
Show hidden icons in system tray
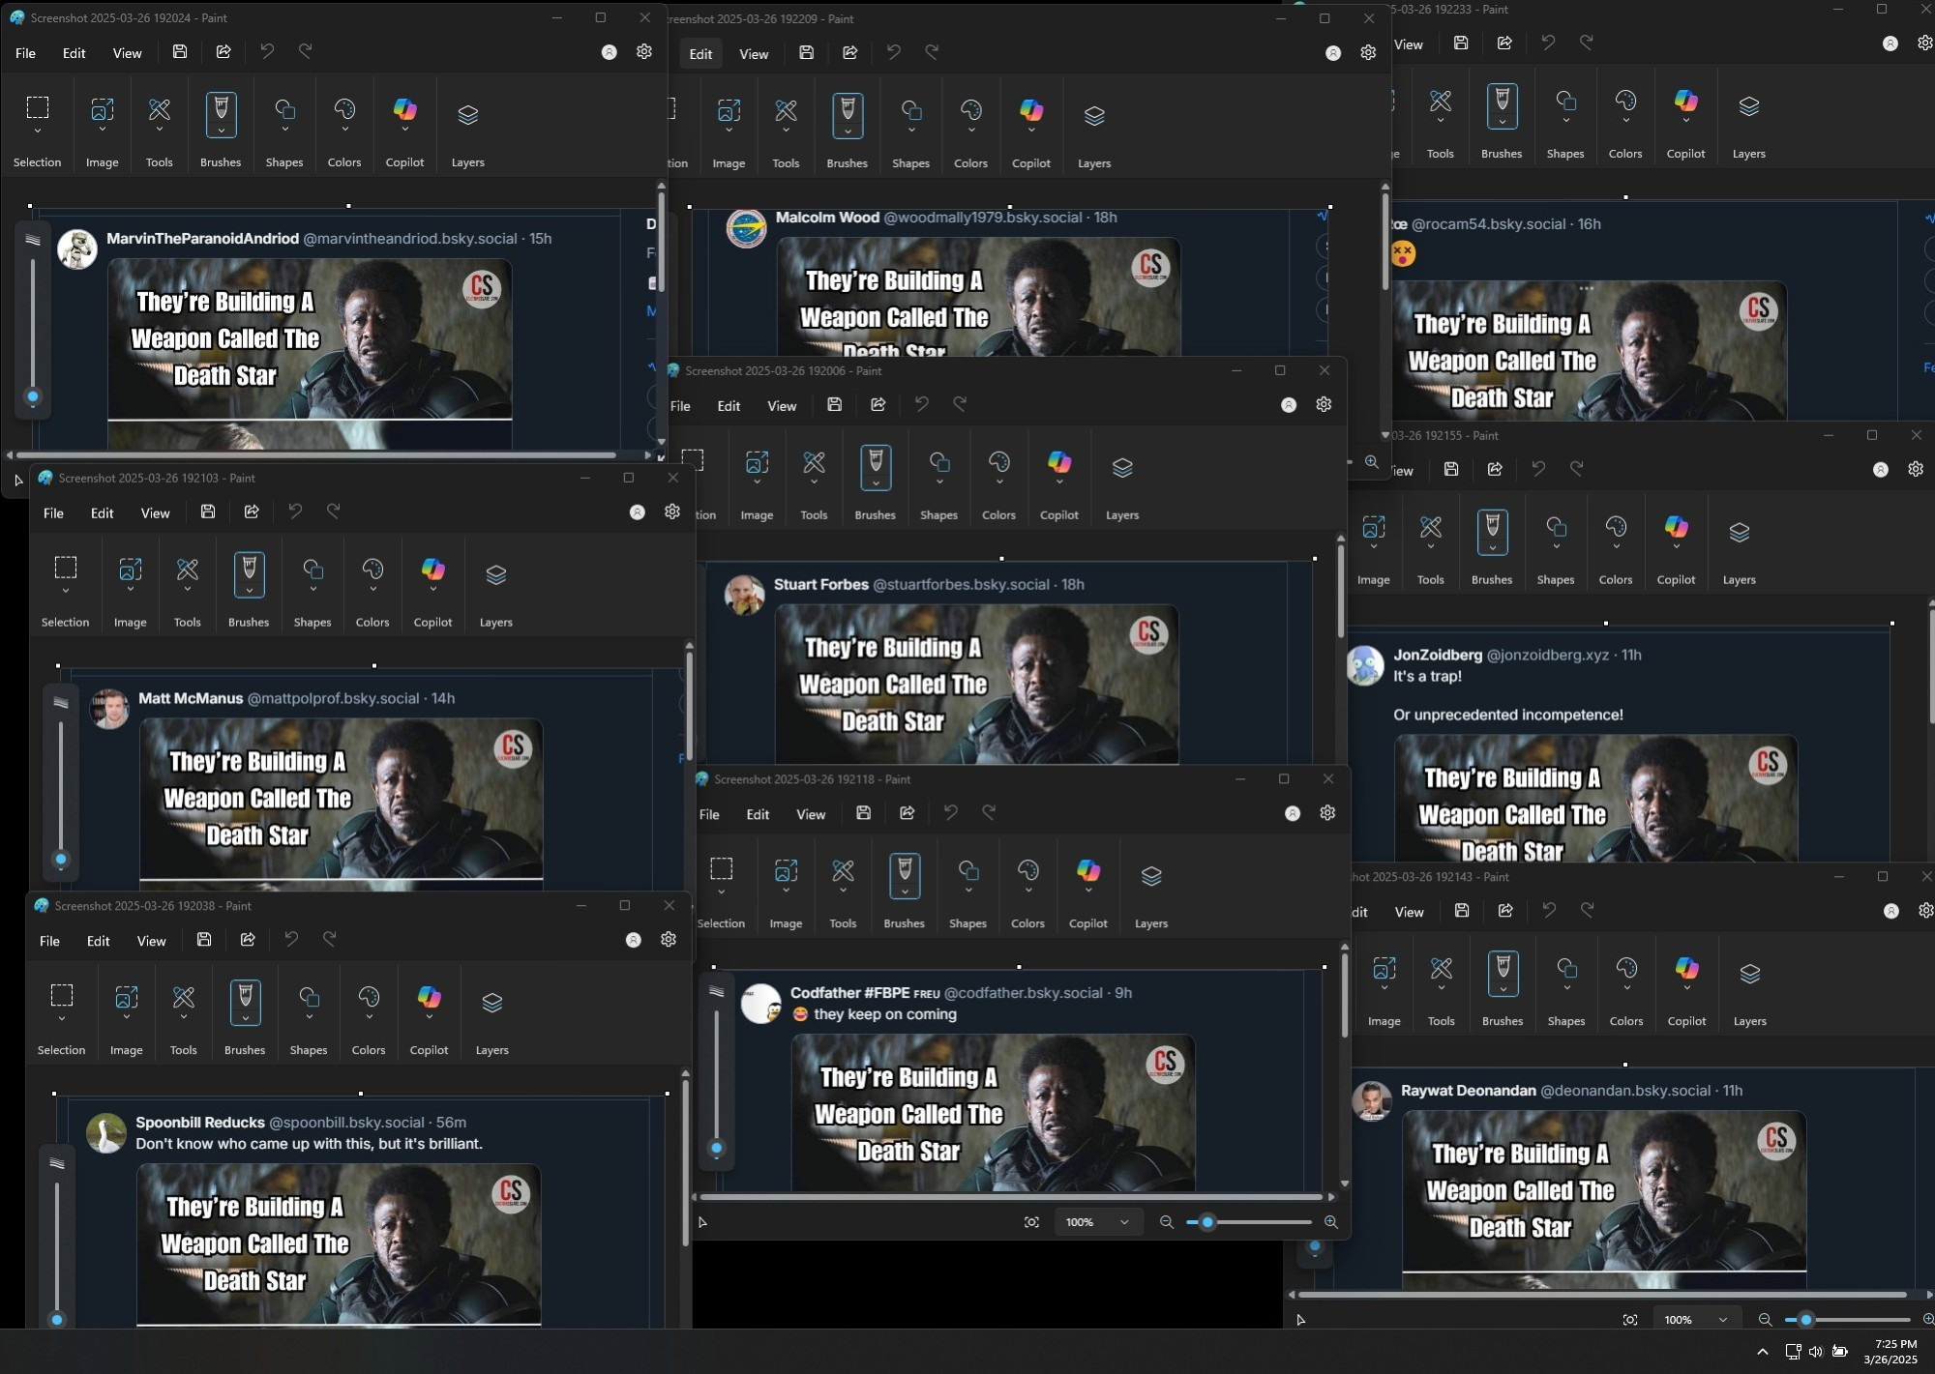[1763, 1351]
